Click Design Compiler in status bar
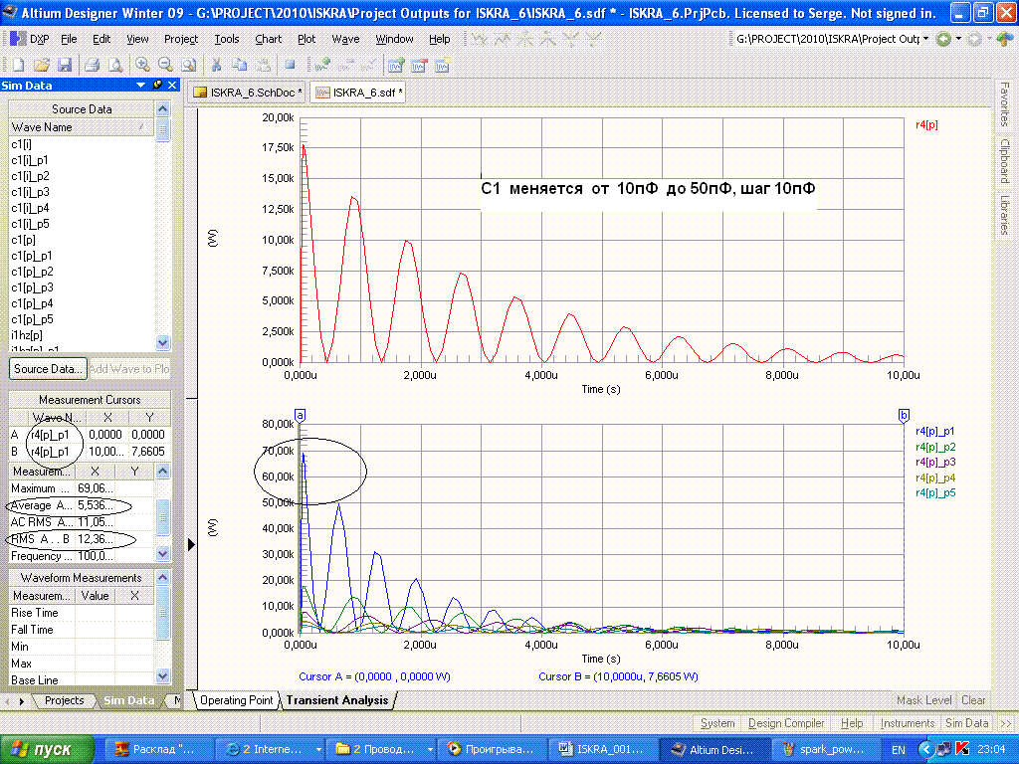The image size is (1019, 764). 786,723
